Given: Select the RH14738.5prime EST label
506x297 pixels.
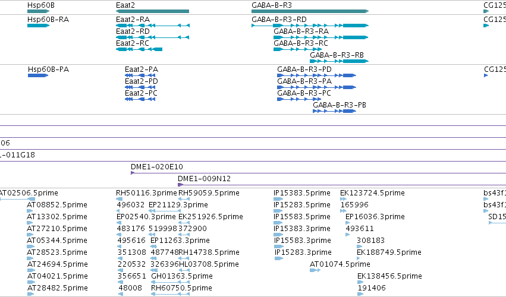Looking at the screenshot, I should [x=209, y=252].
